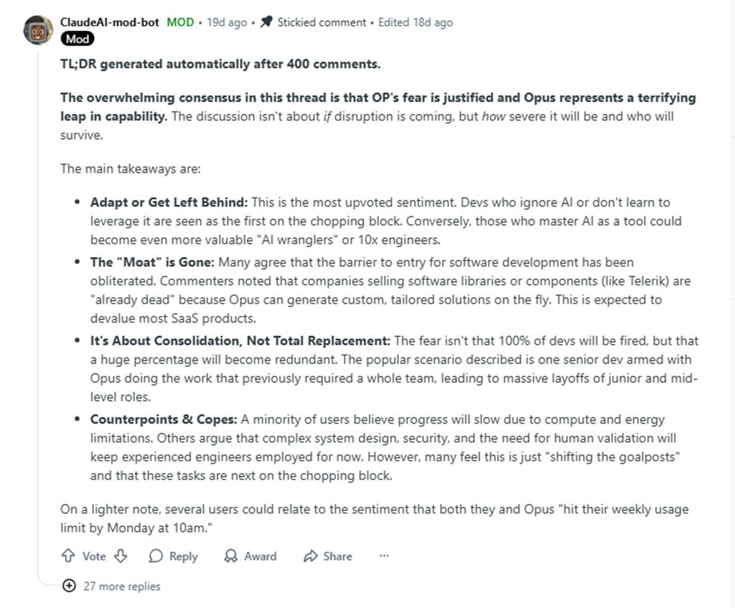Screen dimensions: 735x608
Task: Click the green MOD label
Action: [180, 22]
